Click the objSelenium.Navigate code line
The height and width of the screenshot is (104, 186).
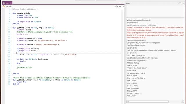point(37,44)
